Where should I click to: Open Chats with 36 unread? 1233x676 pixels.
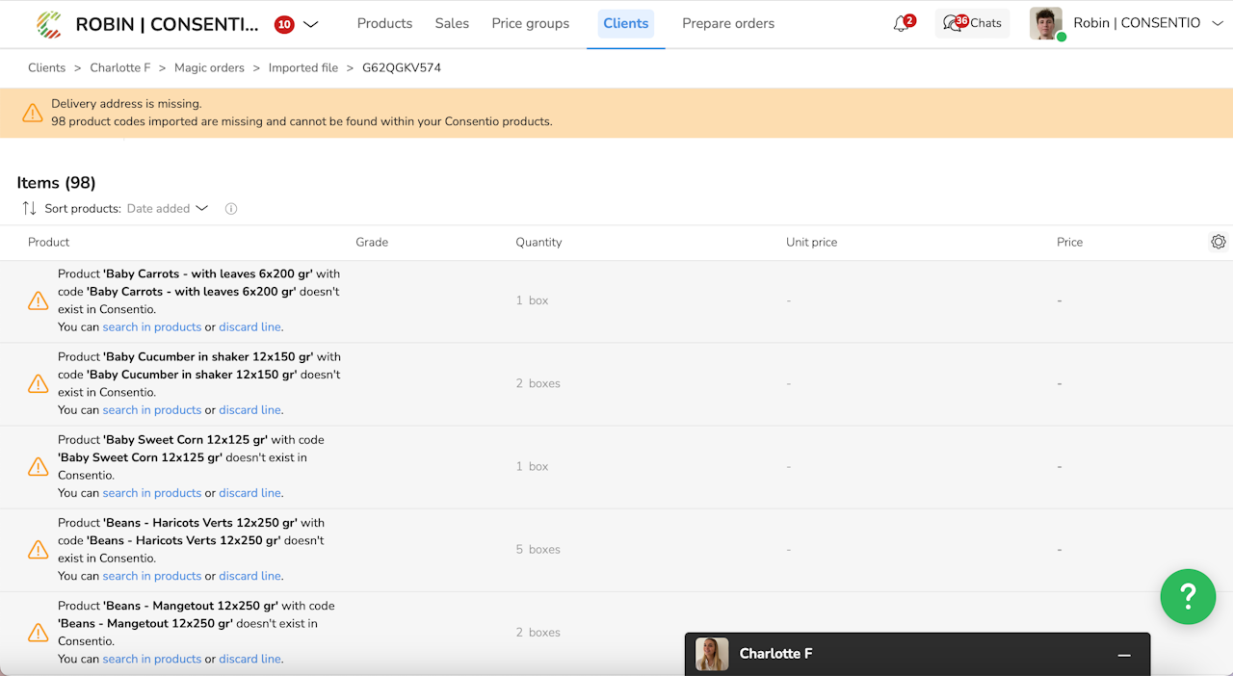[972, 23]
